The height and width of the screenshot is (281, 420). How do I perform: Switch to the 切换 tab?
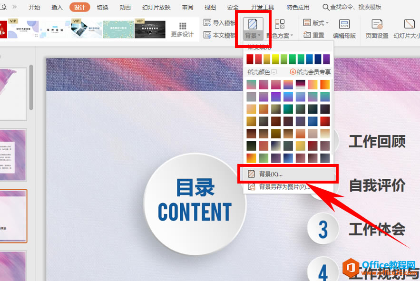pos(102,7)
